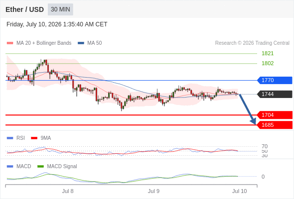This screenshot has width=294, height=199.
Task: Click the MACD Signal legend swatch
Action: click(x=40, y=167)
